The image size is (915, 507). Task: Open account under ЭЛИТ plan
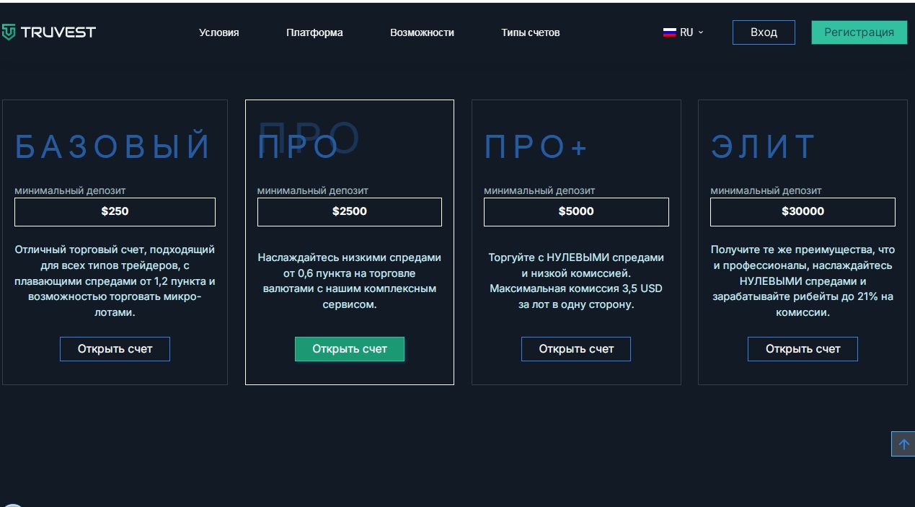pyautogui.click(x=803, y=349)
